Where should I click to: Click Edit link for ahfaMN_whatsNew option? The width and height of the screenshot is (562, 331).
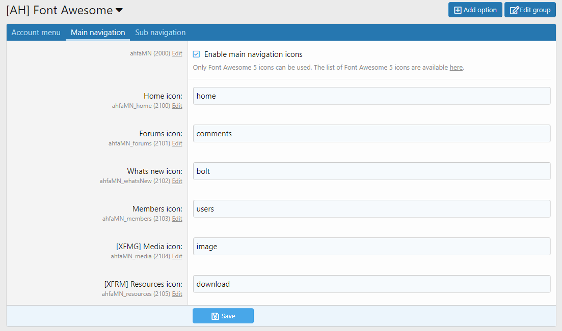pos(177,180)
